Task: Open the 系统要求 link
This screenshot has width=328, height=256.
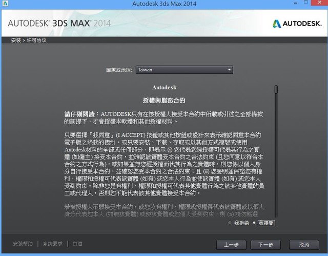Action: click(53, 244)
